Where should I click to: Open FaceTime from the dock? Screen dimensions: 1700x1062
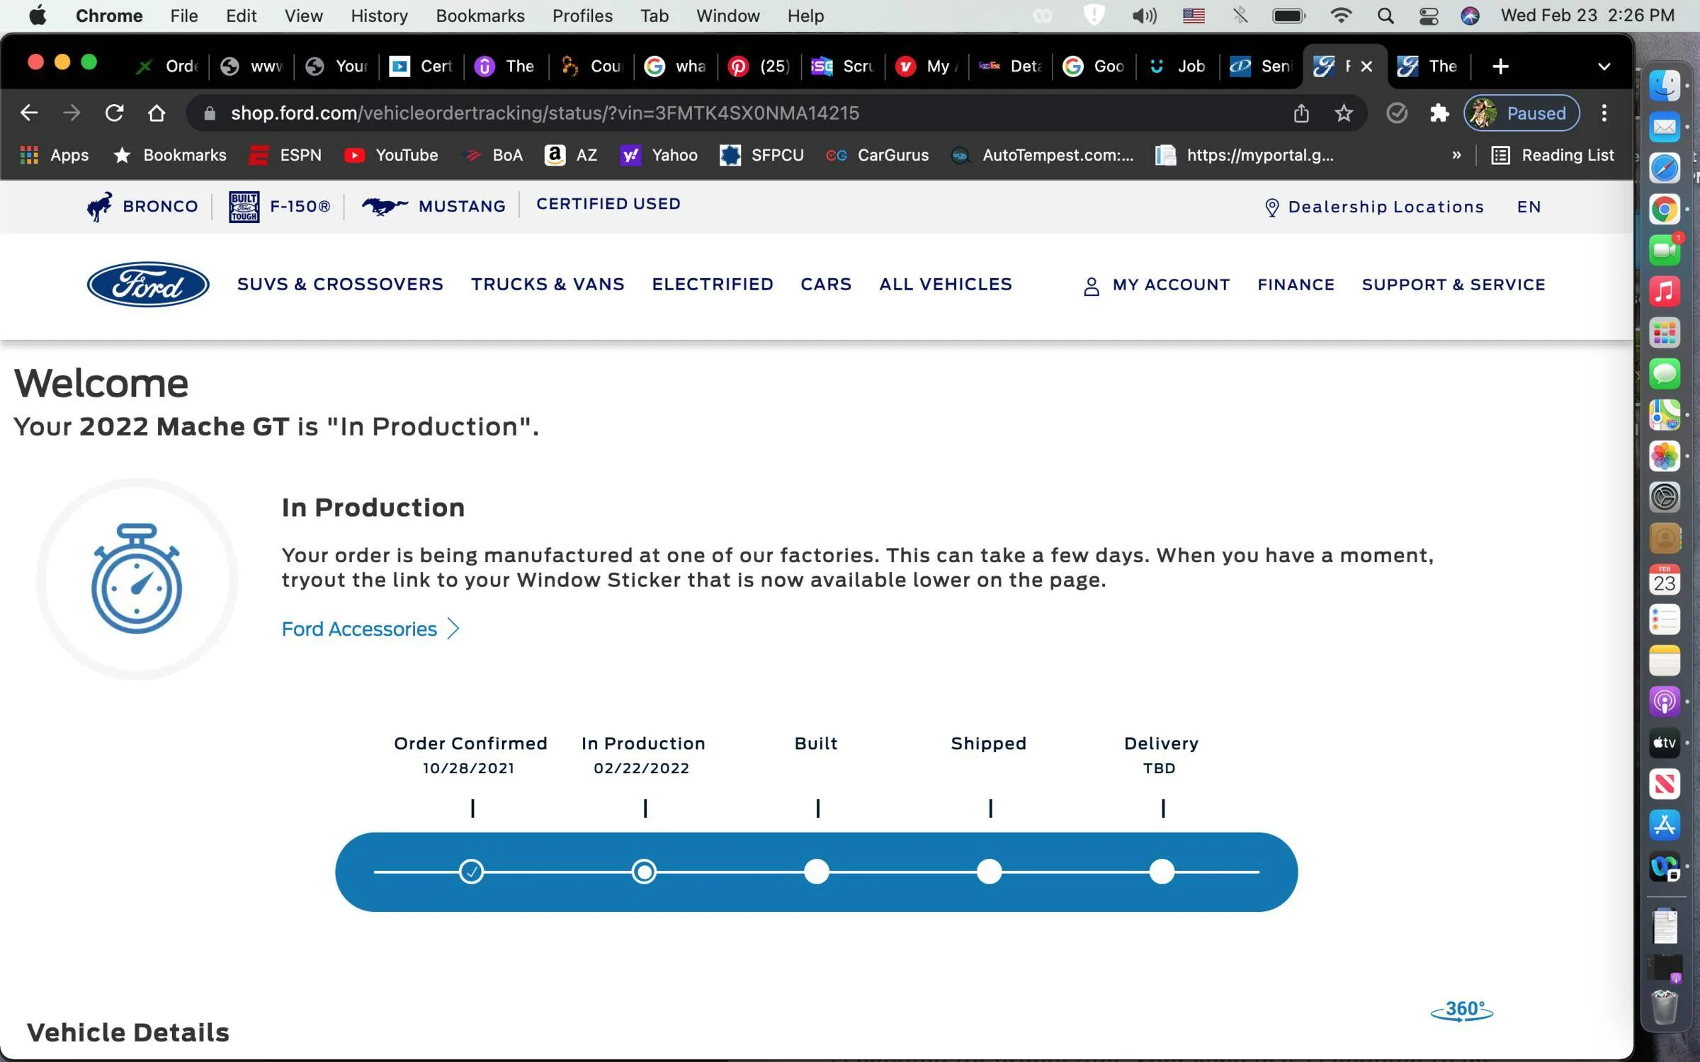tap(1665, 250)
